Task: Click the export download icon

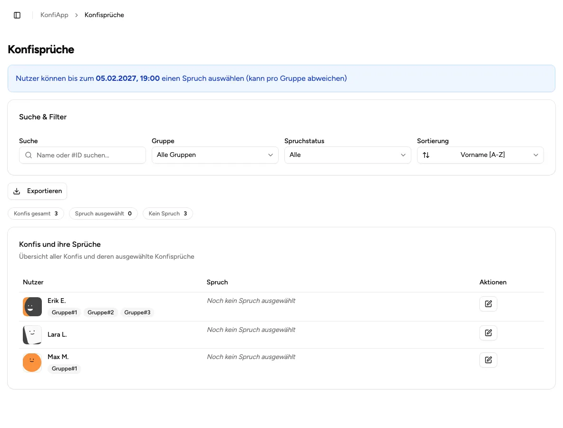Action: pyautogui.click(x=17, y=191)
